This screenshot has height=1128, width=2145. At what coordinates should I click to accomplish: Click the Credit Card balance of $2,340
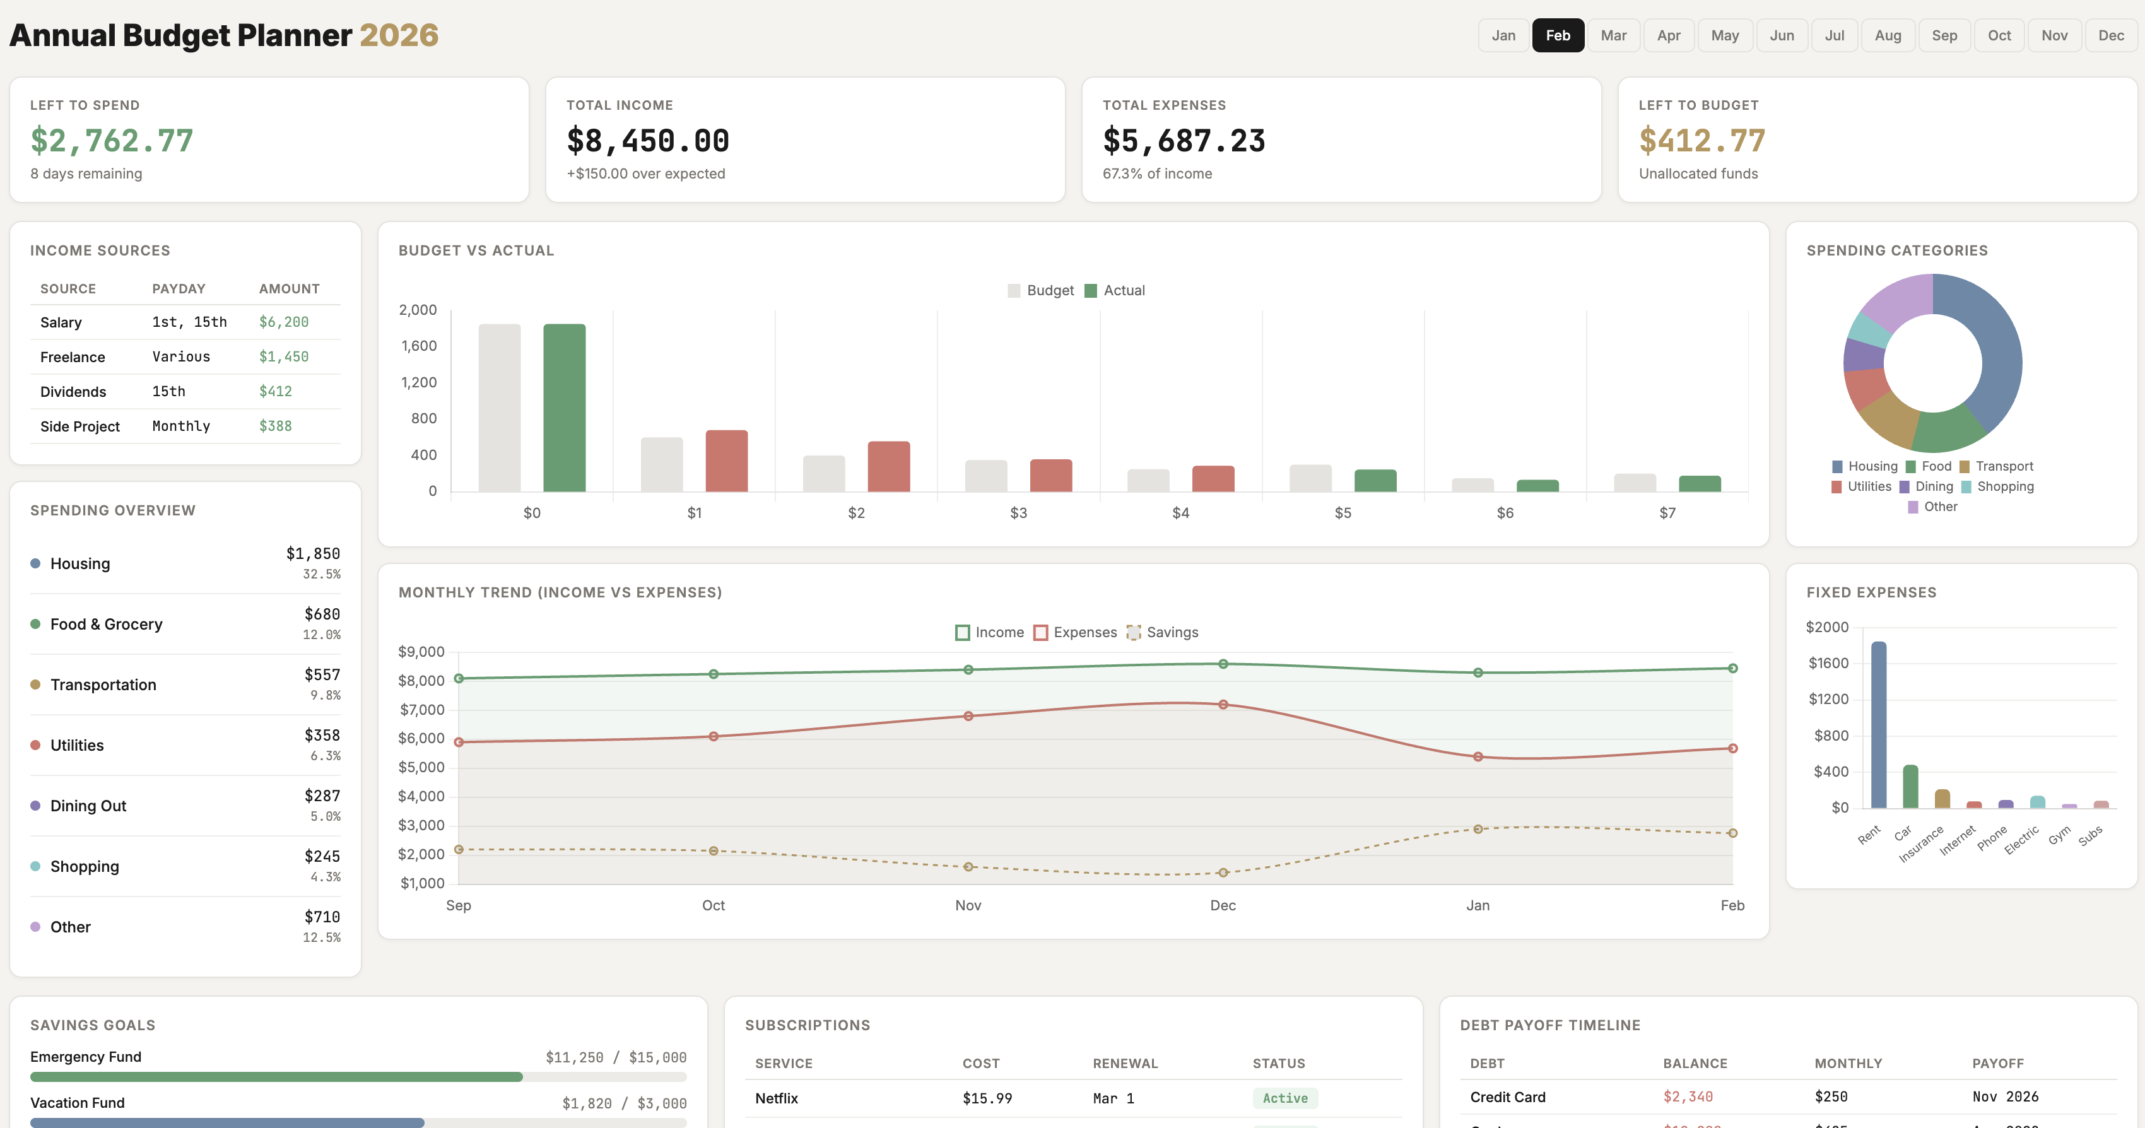pos(1689,1096)
